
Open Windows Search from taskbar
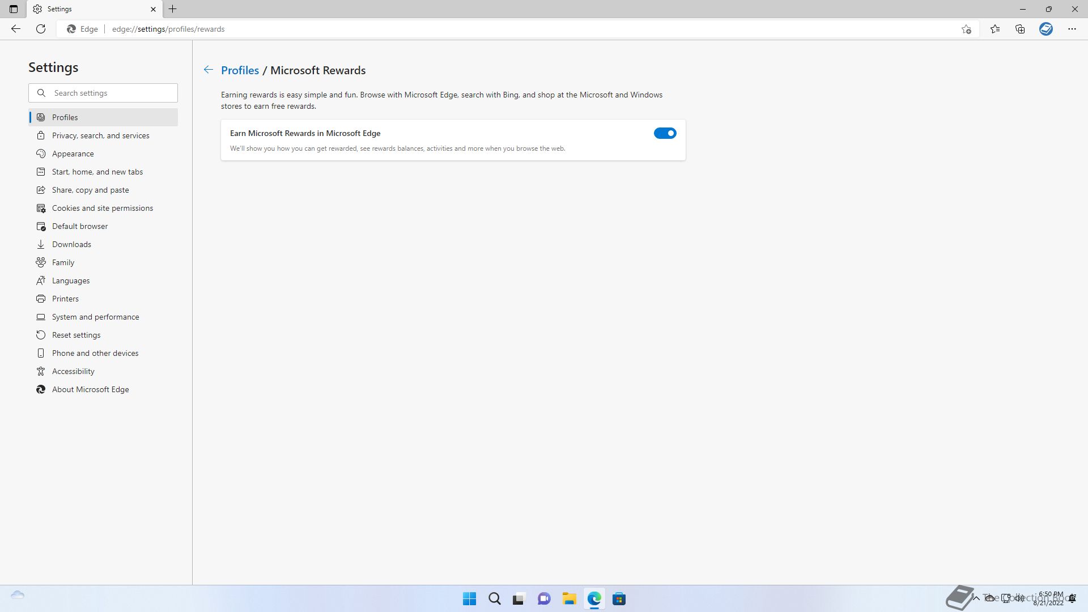click(495, 599)
